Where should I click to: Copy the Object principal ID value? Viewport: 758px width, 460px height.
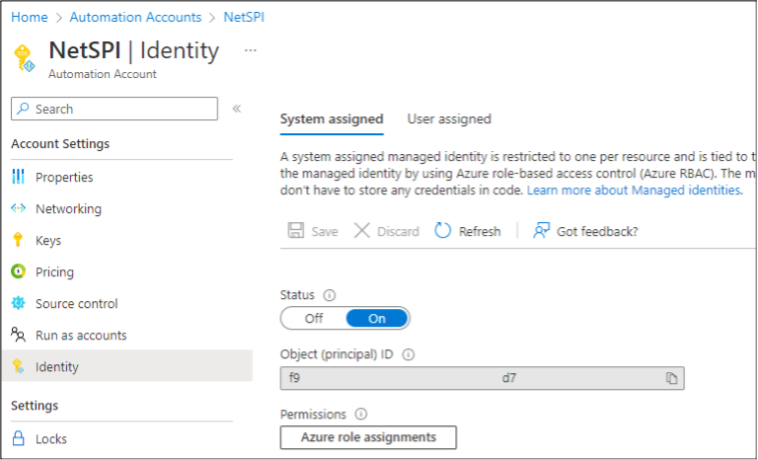coord(671,378)
